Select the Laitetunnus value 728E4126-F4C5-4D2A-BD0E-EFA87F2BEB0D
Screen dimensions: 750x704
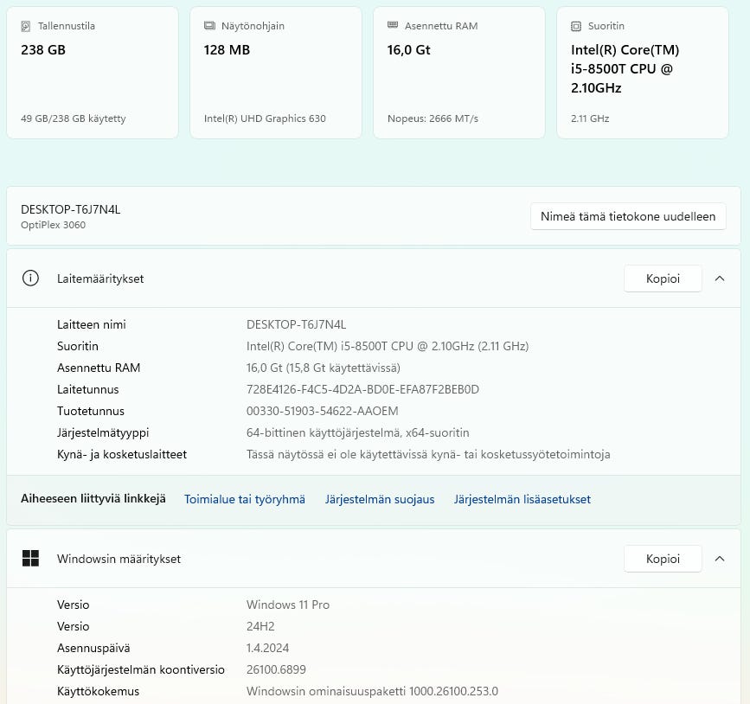(x=362, y=389)
